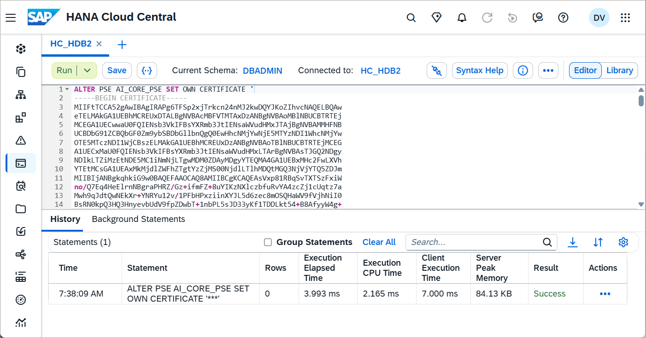Click the auto-refresh play icon in header

click(512, 17)
